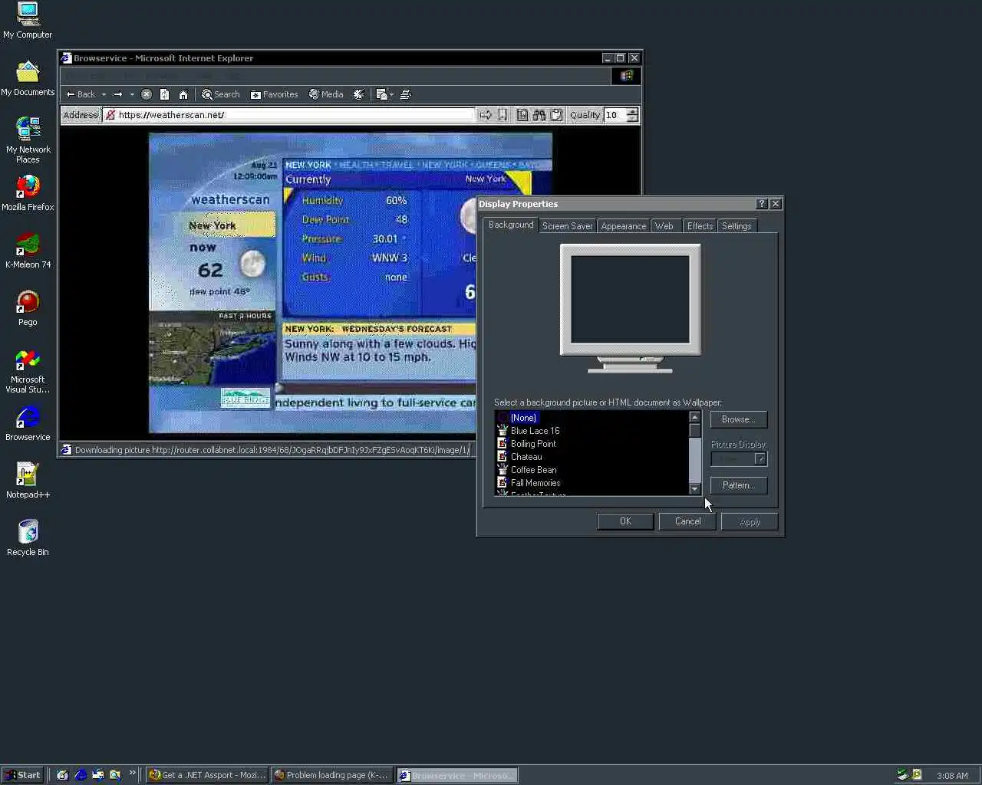
Task: Select the Mozilla Firefox desktop icon
Action: [28, 193]
